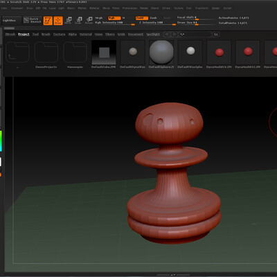Open the Material tab in LightBox
Image resolution: width=277 pixels, height=277 pixels.
pos(86,34)
